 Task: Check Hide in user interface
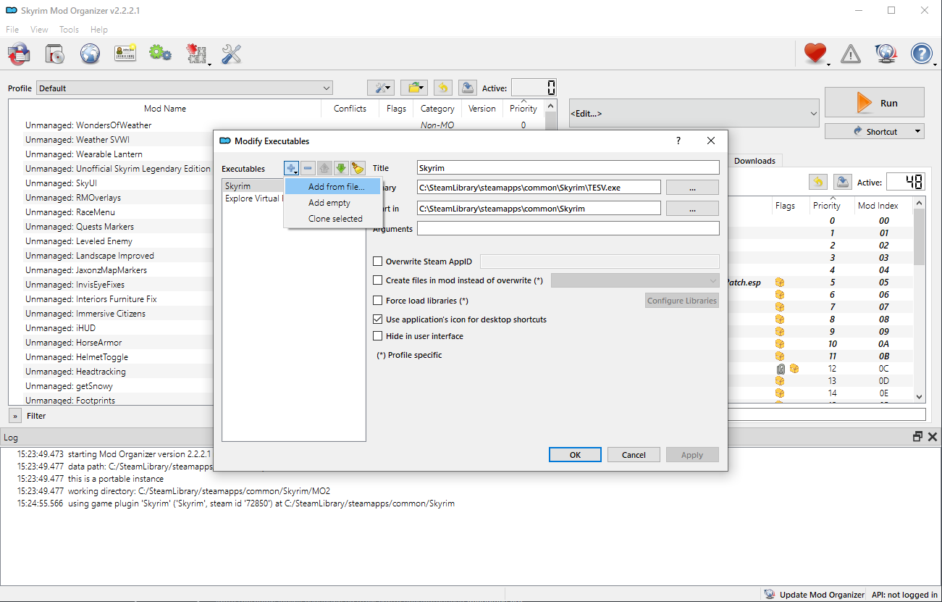pyautogui.click(x=377, y=336)
